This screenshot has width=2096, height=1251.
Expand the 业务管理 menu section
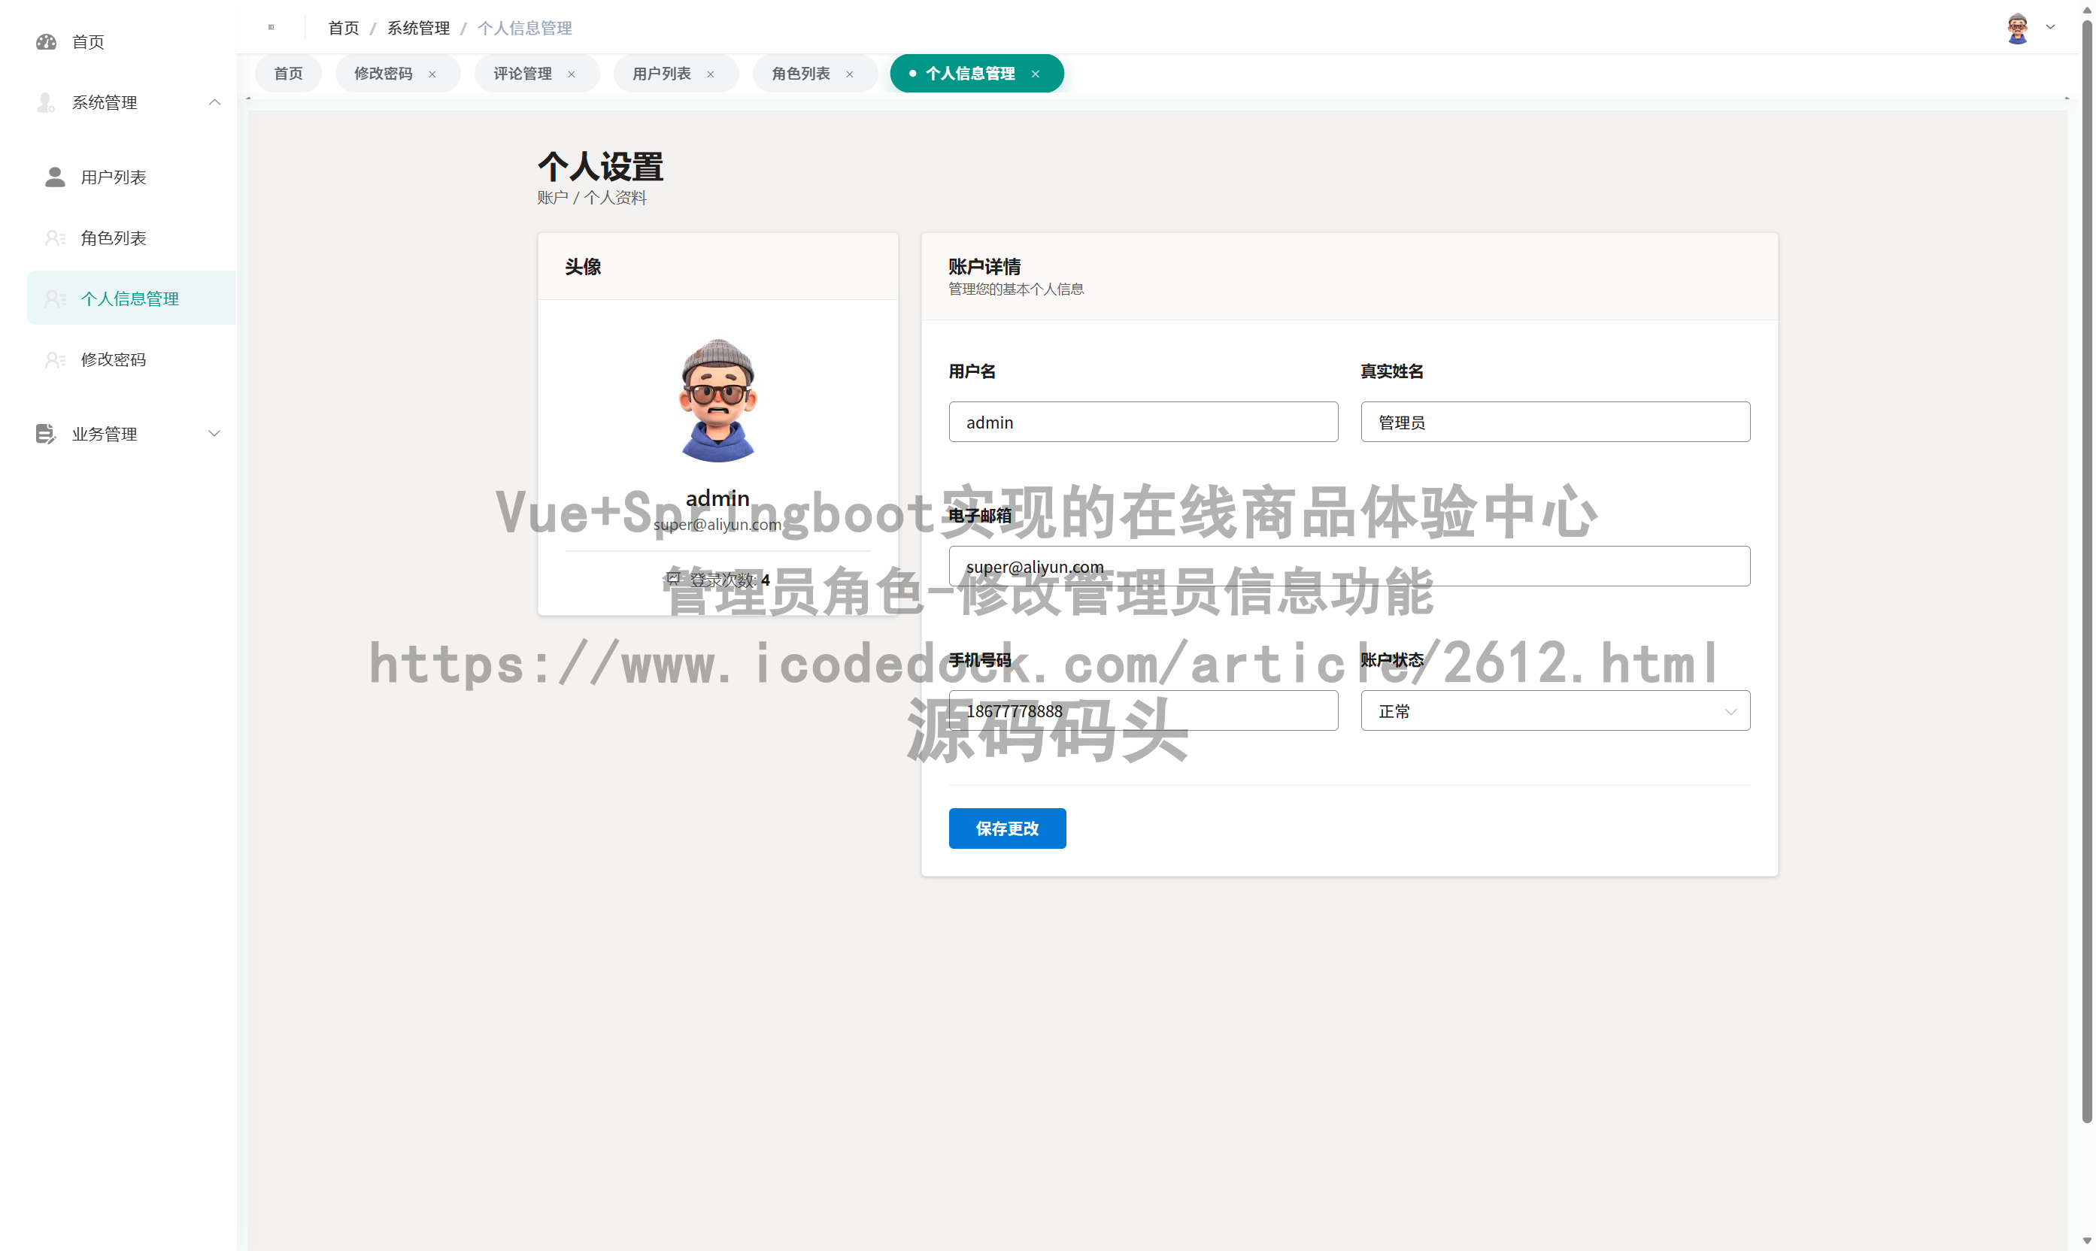coord(215,433)
